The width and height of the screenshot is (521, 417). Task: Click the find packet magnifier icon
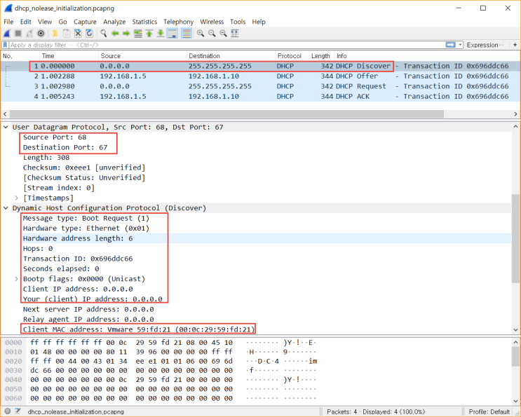coord(104,33)
